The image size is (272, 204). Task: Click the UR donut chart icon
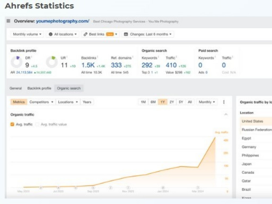pyautogui.click(x=52, y=62)
